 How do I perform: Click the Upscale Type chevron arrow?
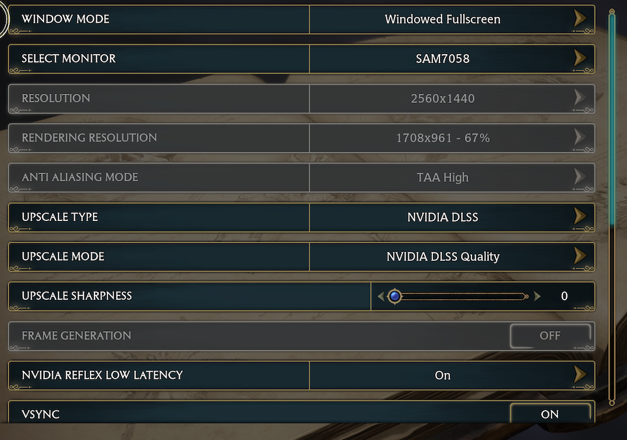(580, 217)
